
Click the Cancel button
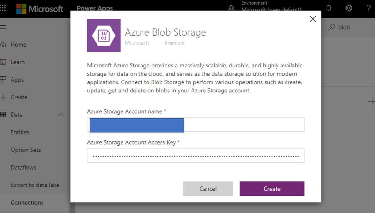pyautogui.click(x=208, y=189)
